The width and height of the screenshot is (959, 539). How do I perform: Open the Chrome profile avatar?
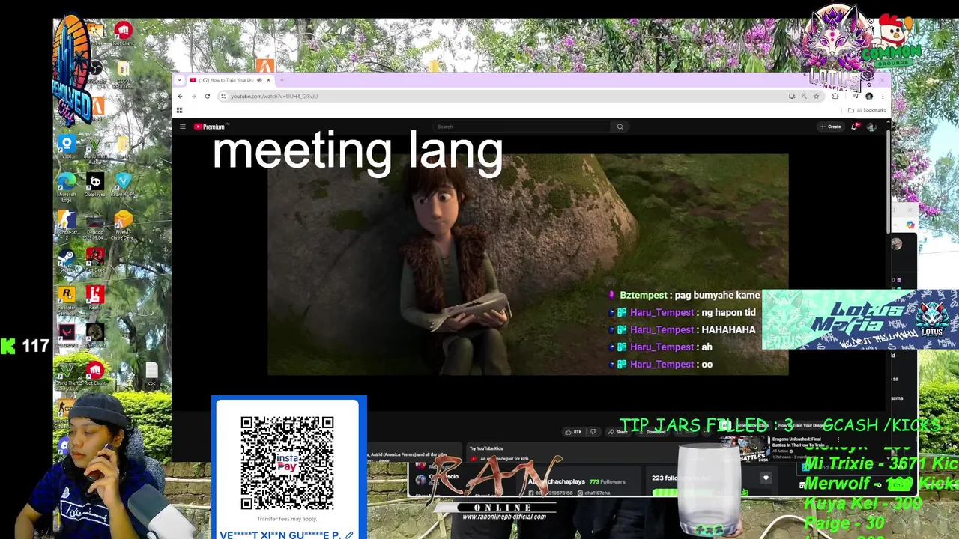coord(869,96)
